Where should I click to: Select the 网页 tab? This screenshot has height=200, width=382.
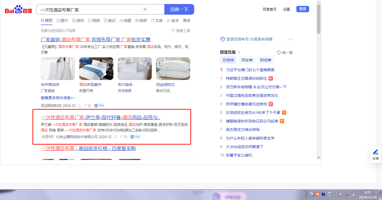coord(47,21)
